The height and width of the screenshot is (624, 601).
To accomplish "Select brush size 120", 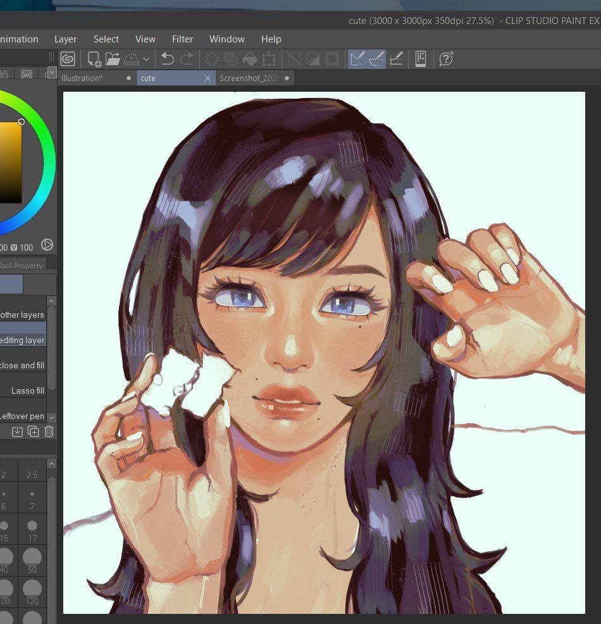I will 32,593.
